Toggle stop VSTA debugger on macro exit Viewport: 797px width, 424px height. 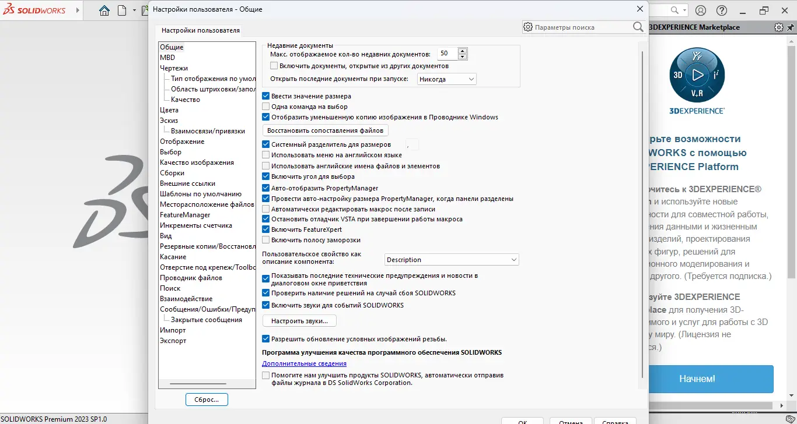[x=266, y=219]
